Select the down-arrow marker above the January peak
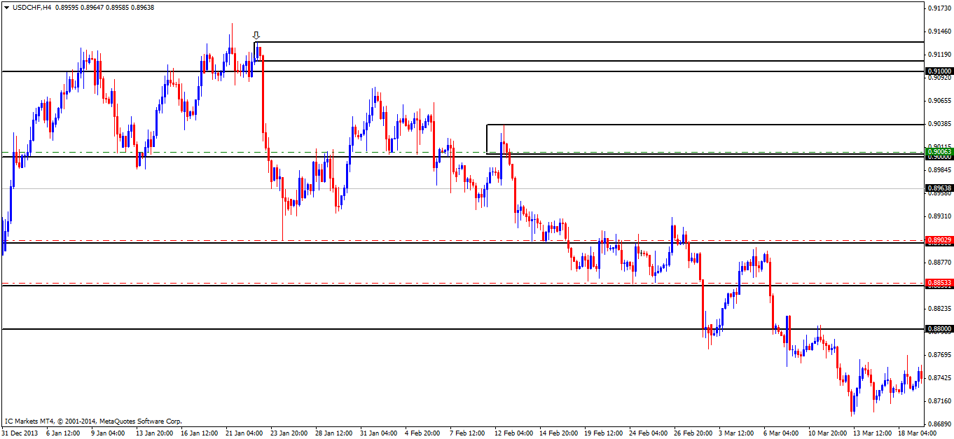This screenshot has width=954, height=439. (x=256, y=35)
